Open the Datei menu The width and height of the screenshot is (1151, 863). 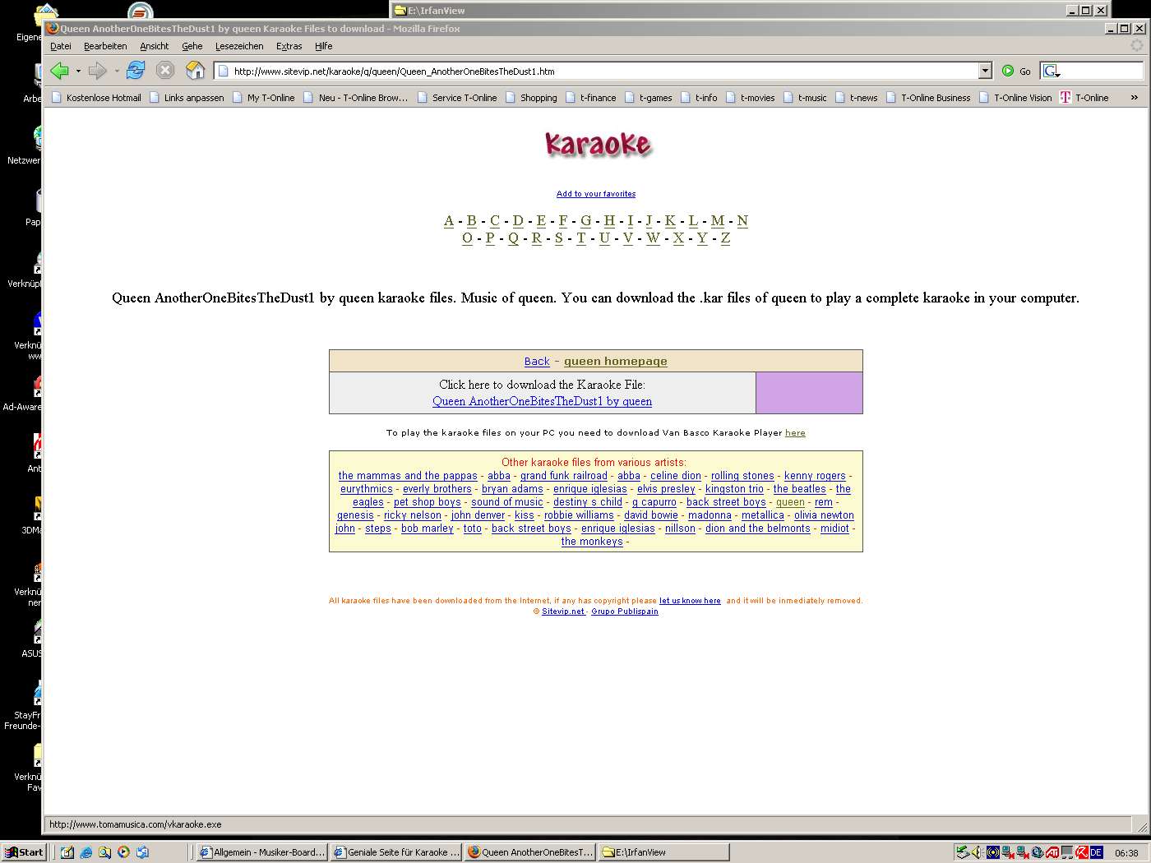(x=61, y=46)
